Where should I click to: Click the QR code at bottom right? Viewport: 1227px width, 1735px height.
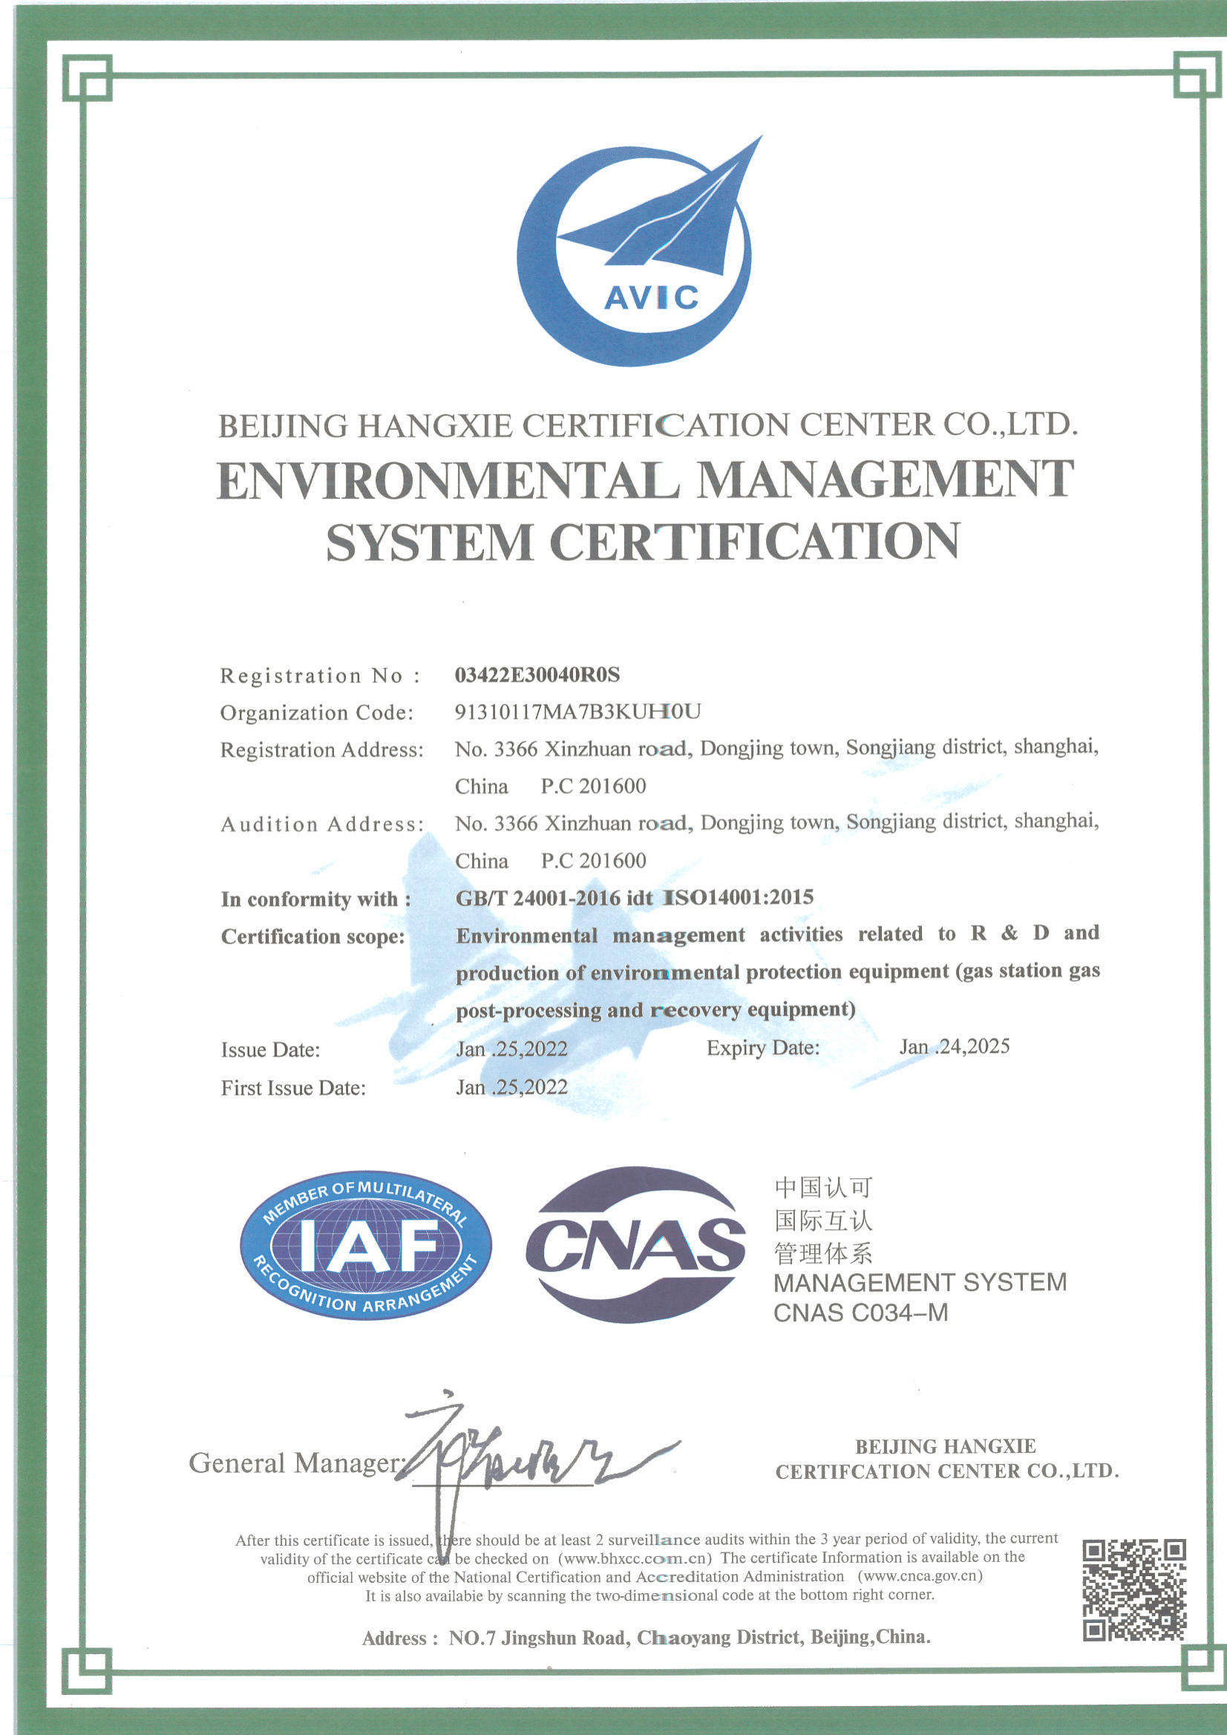(1134, 1590)
